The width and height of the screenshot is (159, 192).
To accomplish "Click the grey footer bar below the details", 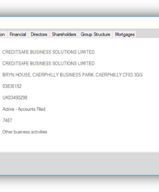I will click(79, 163).
